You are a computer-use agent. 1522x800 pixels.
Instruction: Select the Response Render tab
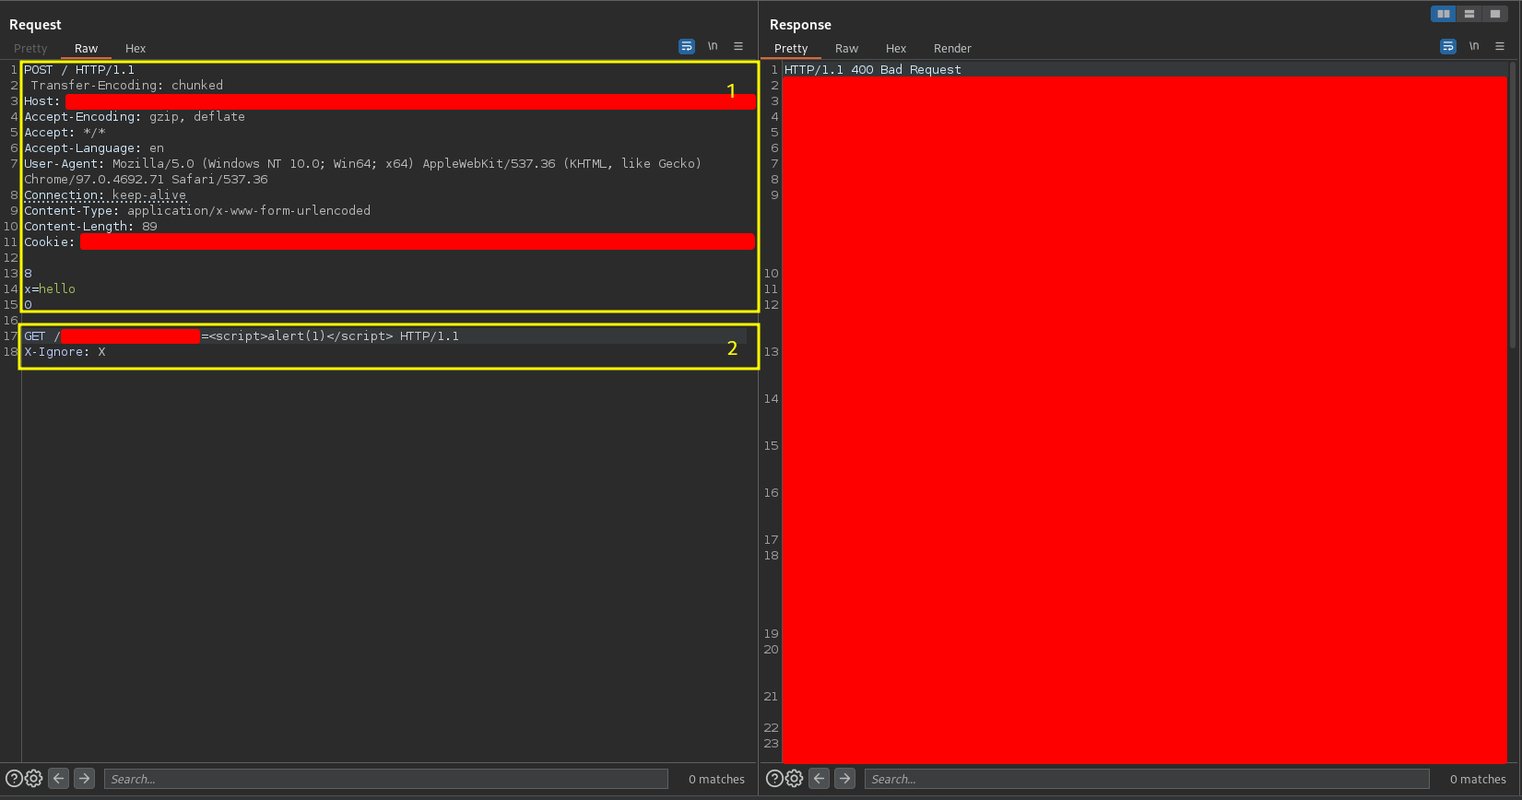pyautogui.click(x=952, y=49)
